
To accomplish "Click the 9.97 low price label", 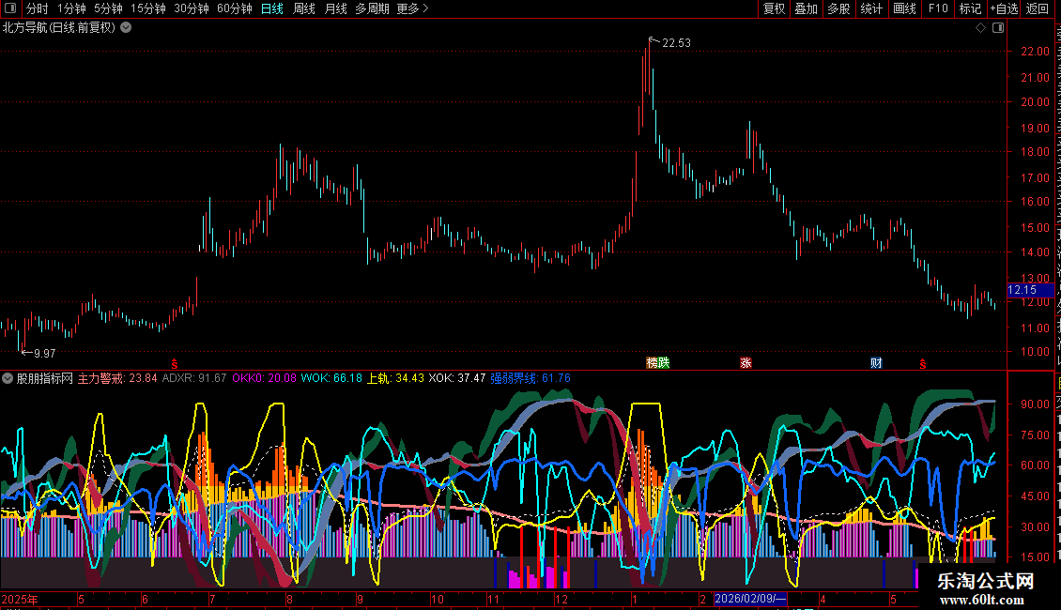I will [x=45, y=354].
